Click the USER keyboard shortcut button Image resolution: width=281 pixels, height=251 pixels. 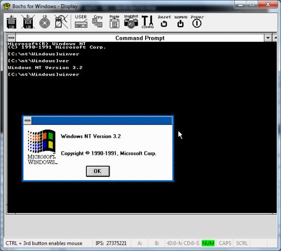tap(81, 22)
